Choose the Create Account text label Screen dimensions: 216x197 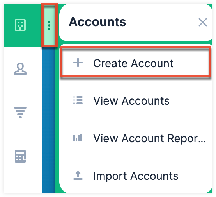pos(133,63)
